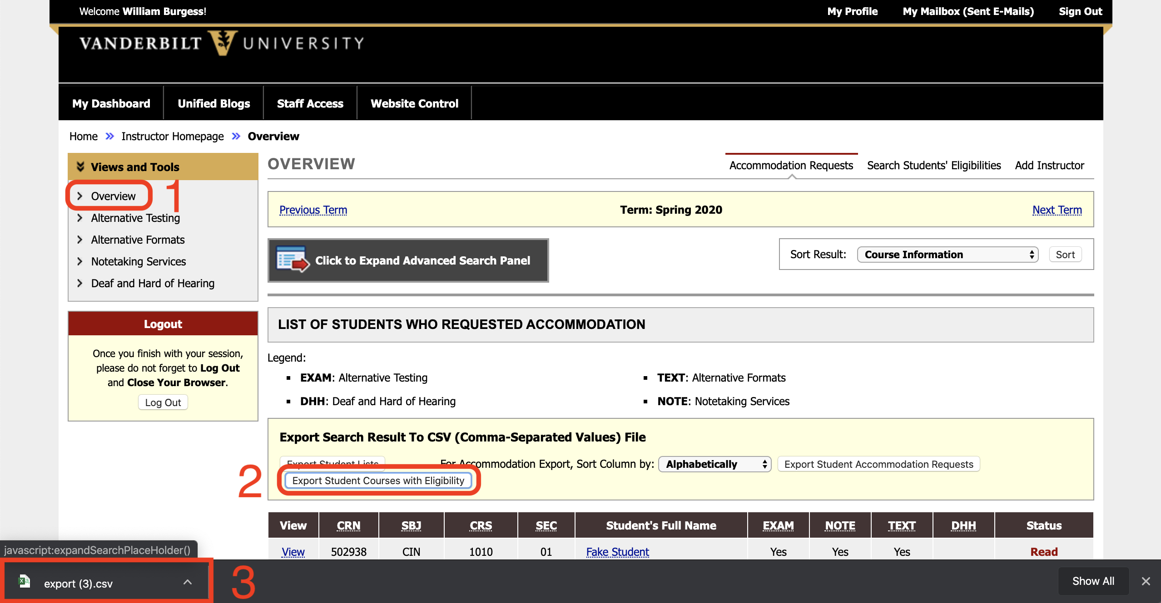The height and width of the screenshot is (603, 1161).
Task: Click the arrow icon beside Notetaking Services
Action: click(x=80, y=261)
